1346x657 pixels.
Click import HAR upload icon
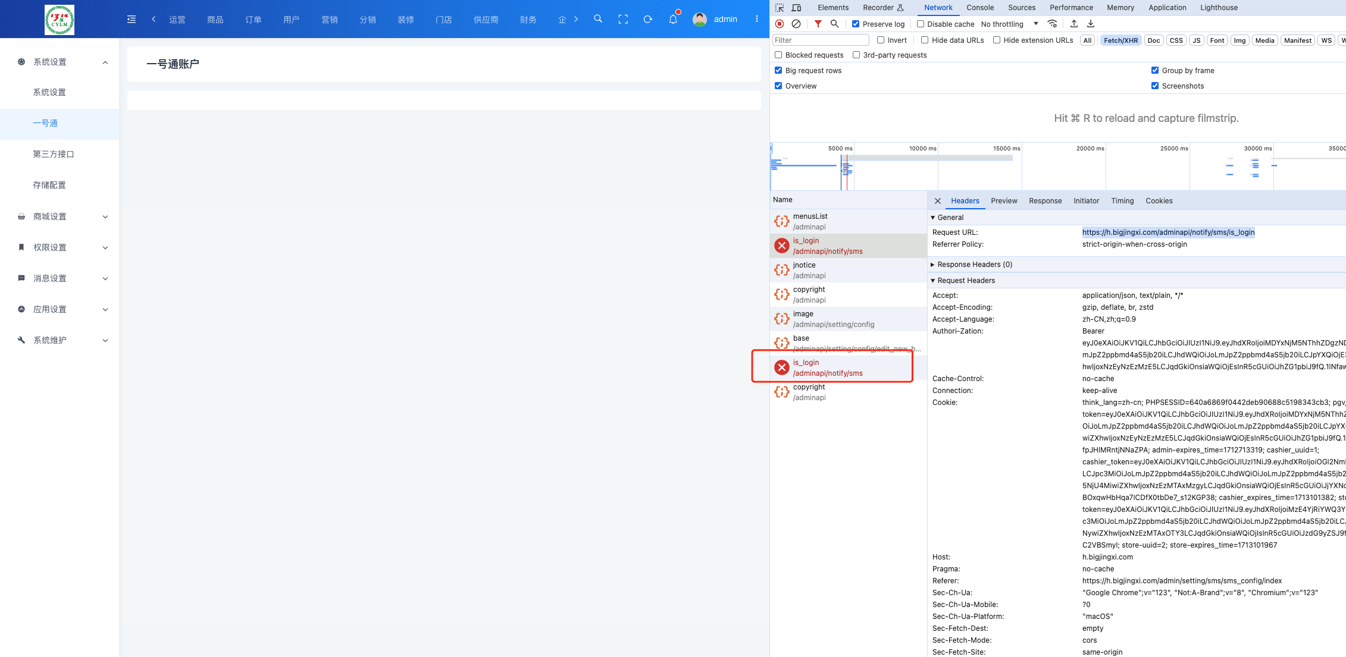1074,24
